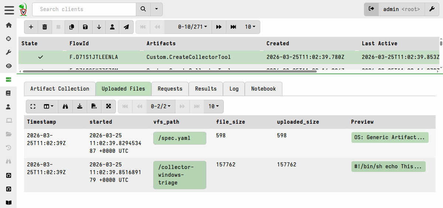The image size is (443, 208).
Task: Switch to Artifact Collection tab
Action: [x=60, y=89]
